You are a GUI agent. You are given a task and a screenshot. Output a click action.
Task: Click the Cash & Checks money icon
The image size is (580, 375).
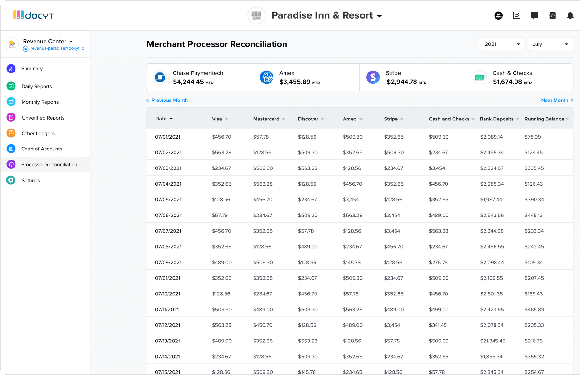(x=480, y=77)
